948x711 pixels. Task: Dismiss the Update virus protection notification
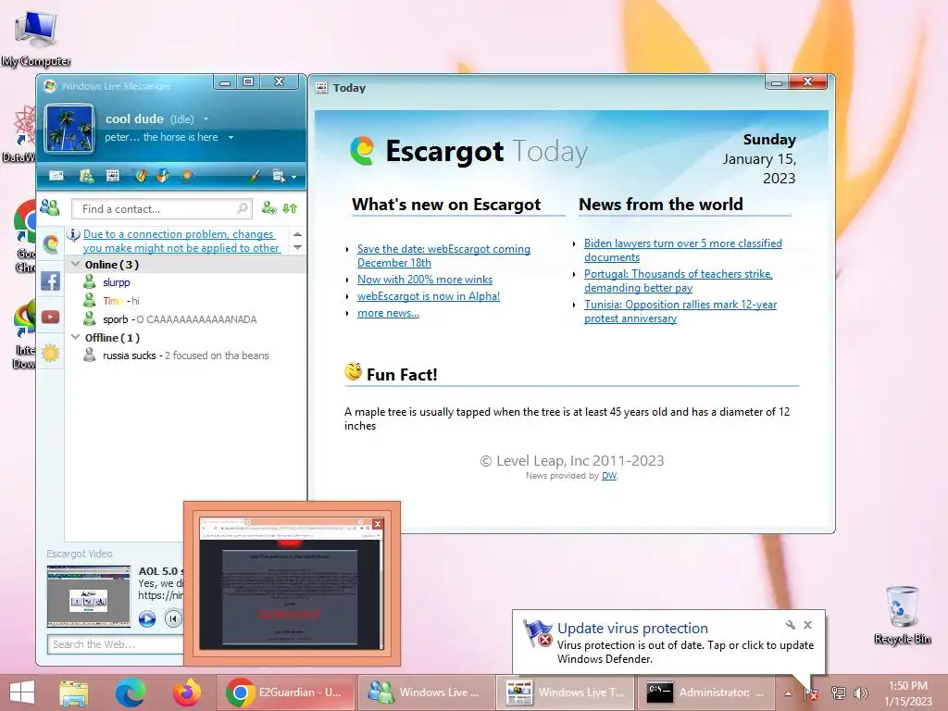(807, 625)
